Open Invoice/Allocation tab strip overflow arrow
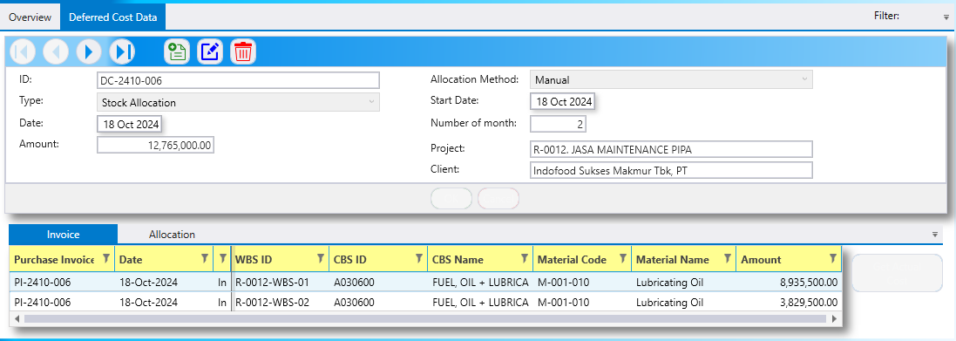This screenshot has width=956, height=341. click(935, 235)
